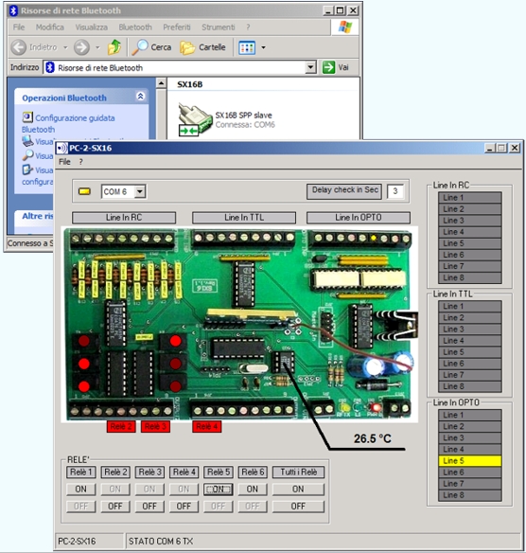Viewport: 526px width, 553px height.
Task: Click the Delay check in Sec button
Action: (x=344, y=190)
